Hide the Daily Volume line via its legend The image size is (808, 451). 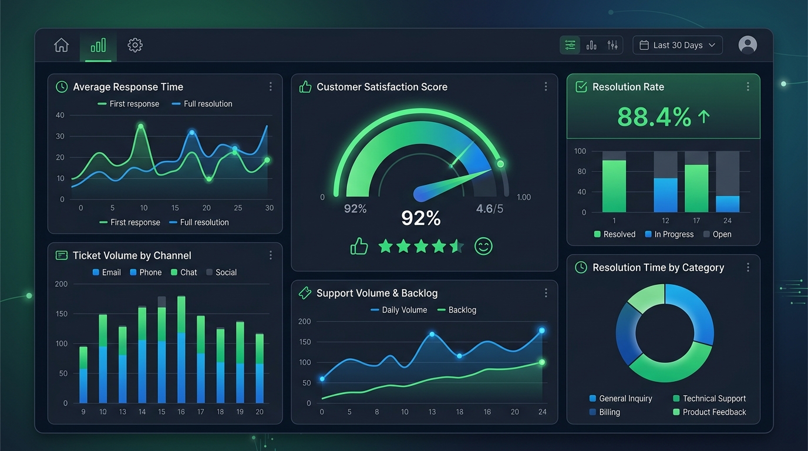pyautogui.click(x=399, y=310)
